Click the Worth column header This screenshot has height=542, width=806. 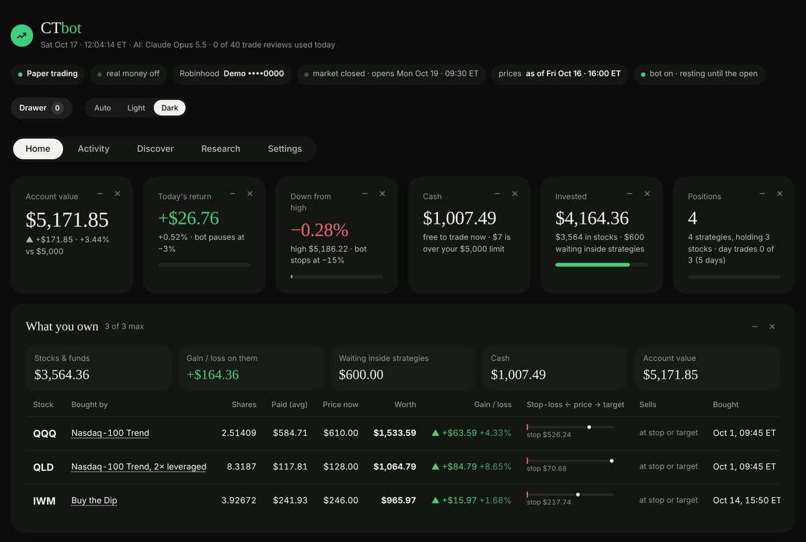pos(405,405)
